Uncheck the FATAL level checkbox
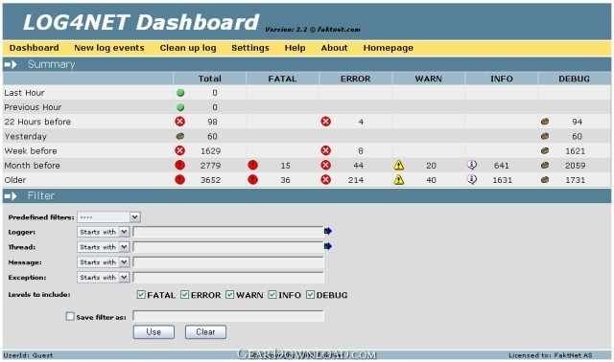614x362 pixels. coord(141,294)
